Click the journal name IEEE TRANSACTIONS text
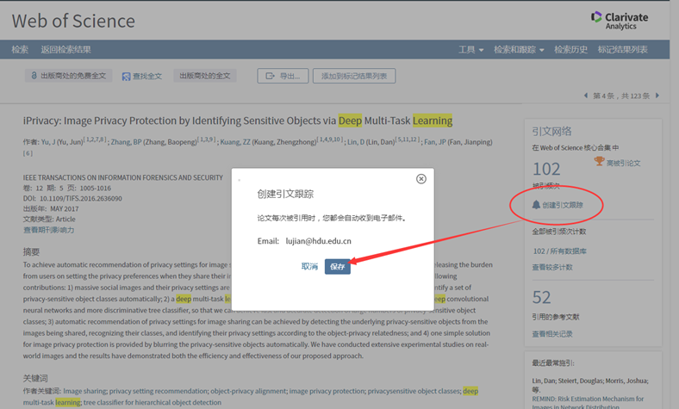This screenshot has width=679, height=409. 123,177
